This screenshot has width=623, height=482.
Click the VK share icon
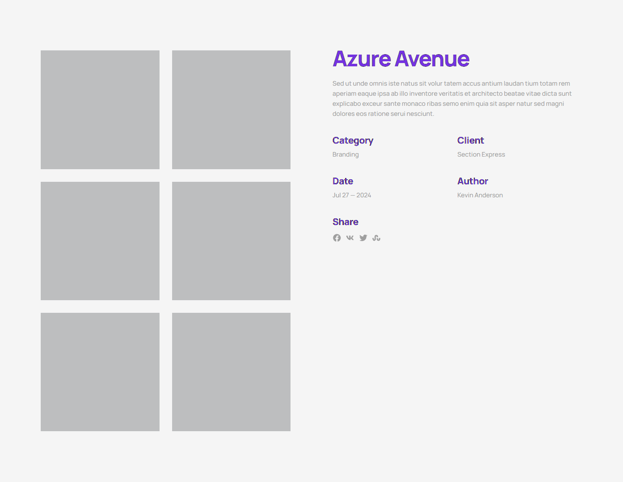[350, 238]
